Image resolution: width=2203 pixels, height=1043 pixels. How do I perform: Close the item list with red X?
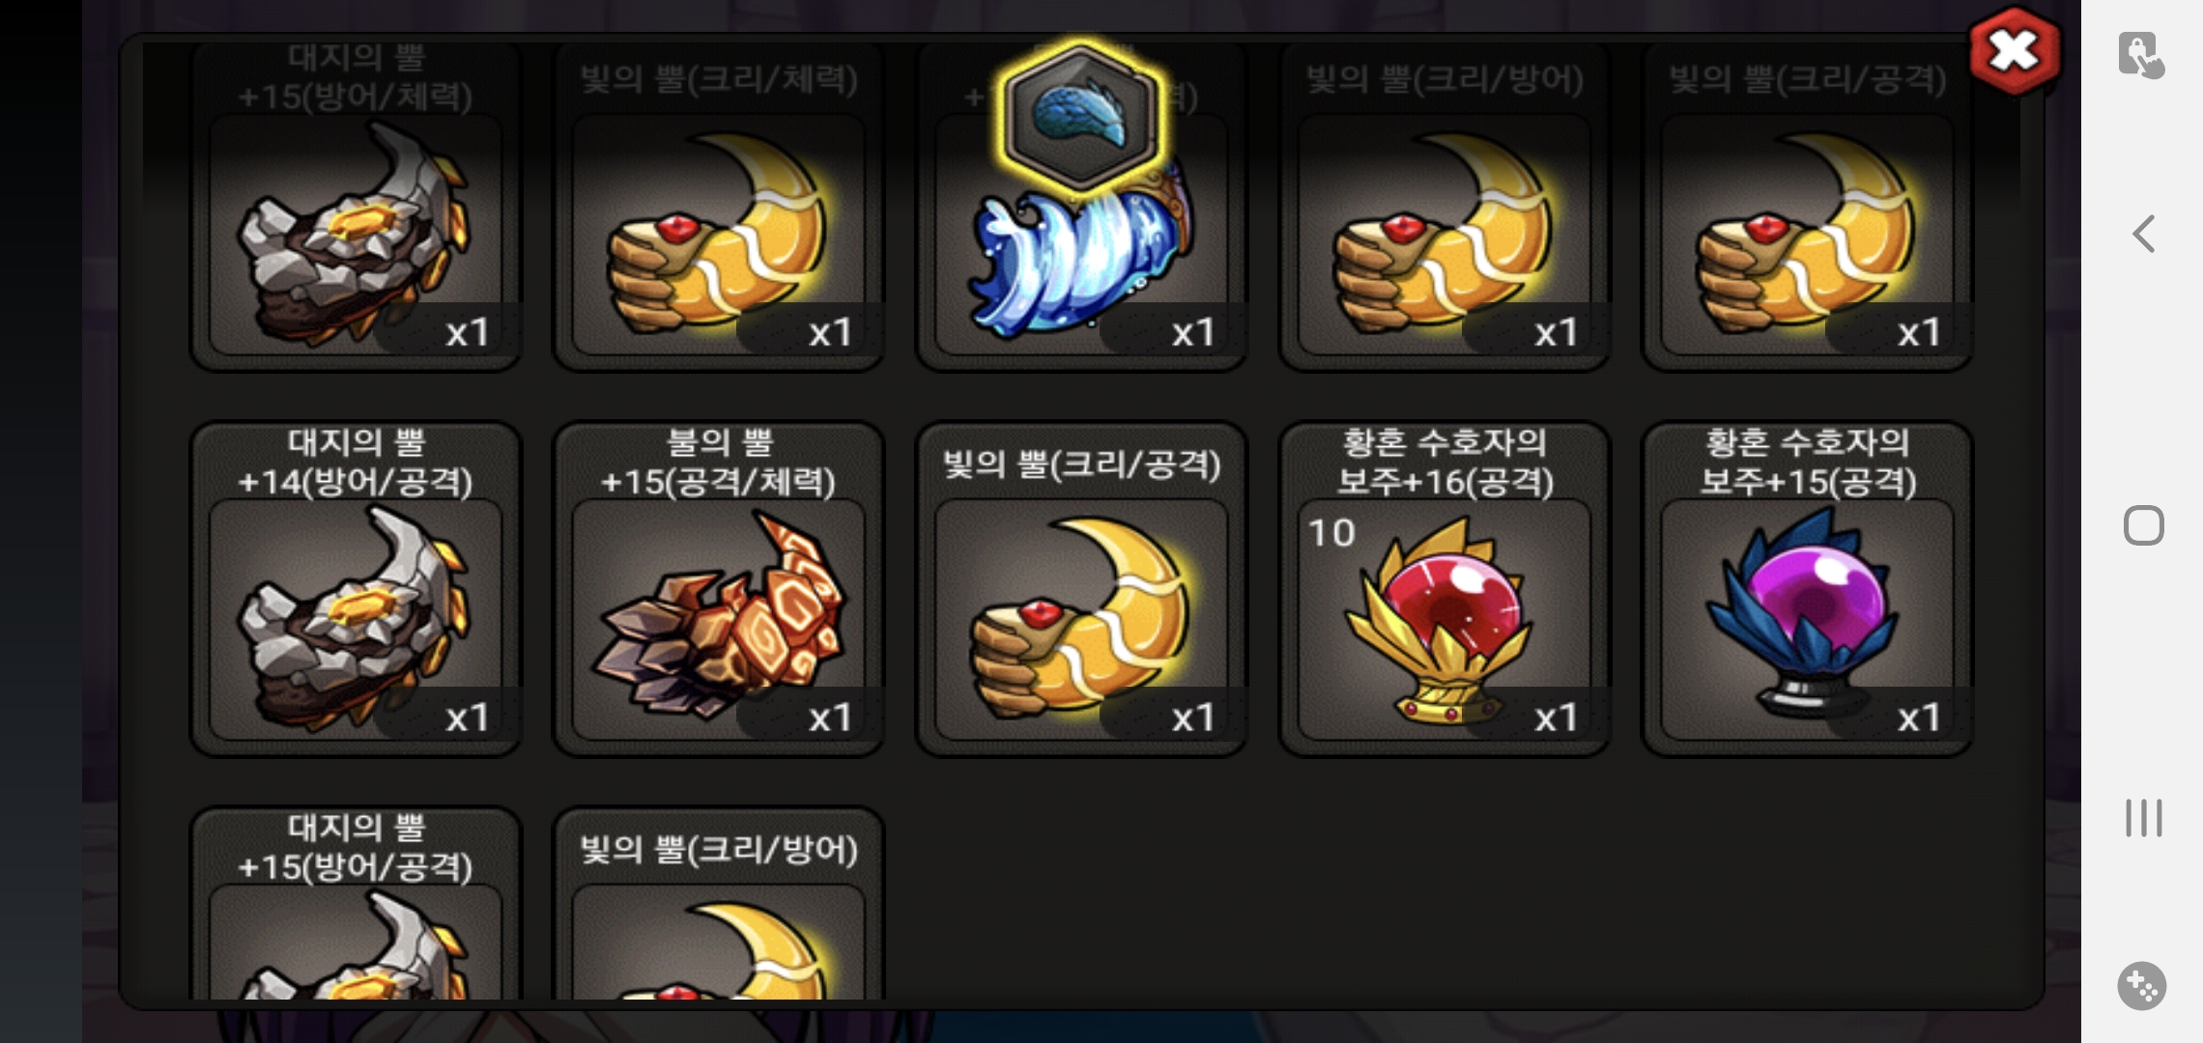coord(2015,51)
